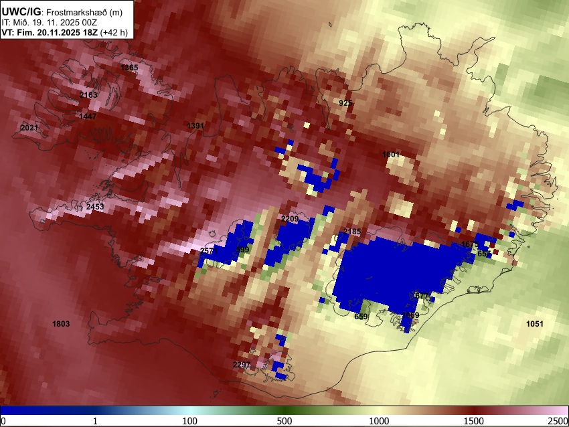Click the color scale label 100
Viewport: 569px width, 427px height.
190,421
